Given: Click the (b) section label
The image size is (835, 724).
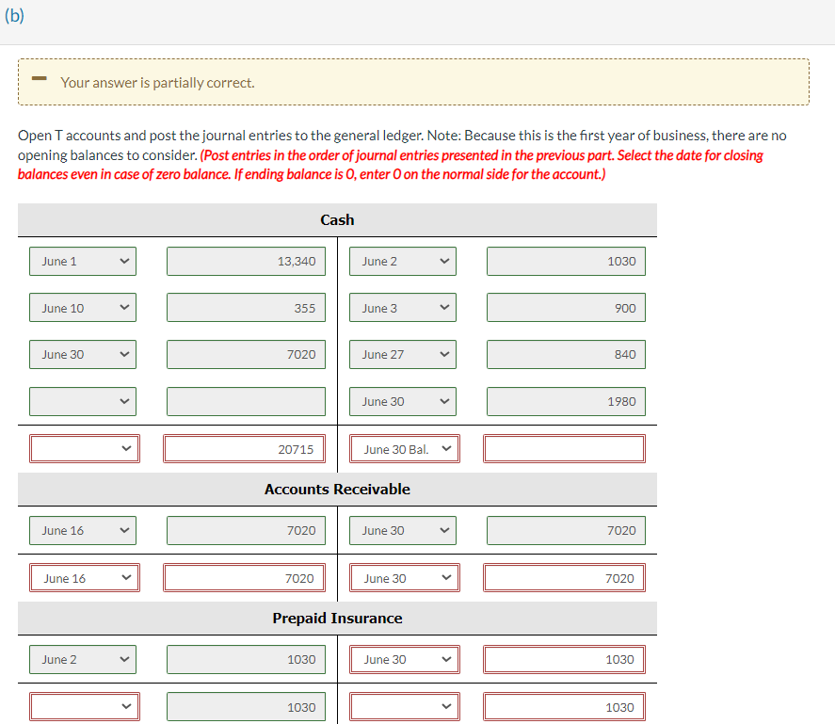Looking at the screenshot, I should (x=14, y=15).
